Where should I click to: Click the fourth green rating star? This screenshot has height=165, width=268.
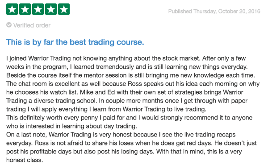click(x=51, y=9)
